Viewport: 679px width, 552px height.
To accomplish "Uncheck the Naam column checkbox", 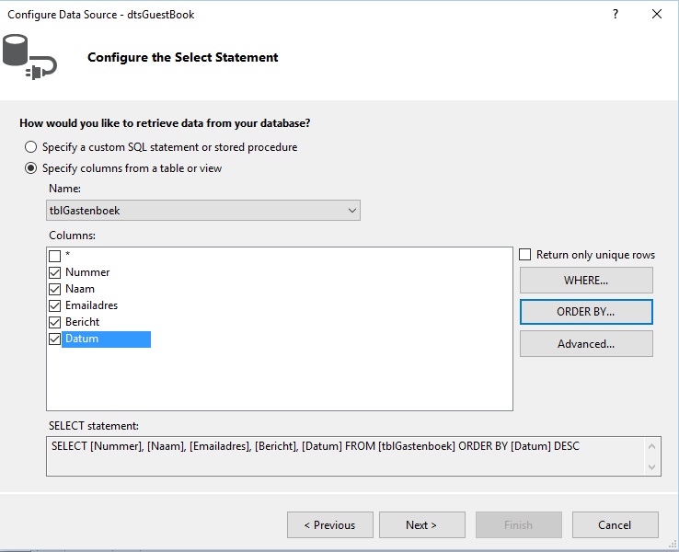I will [x=54, y=289].
